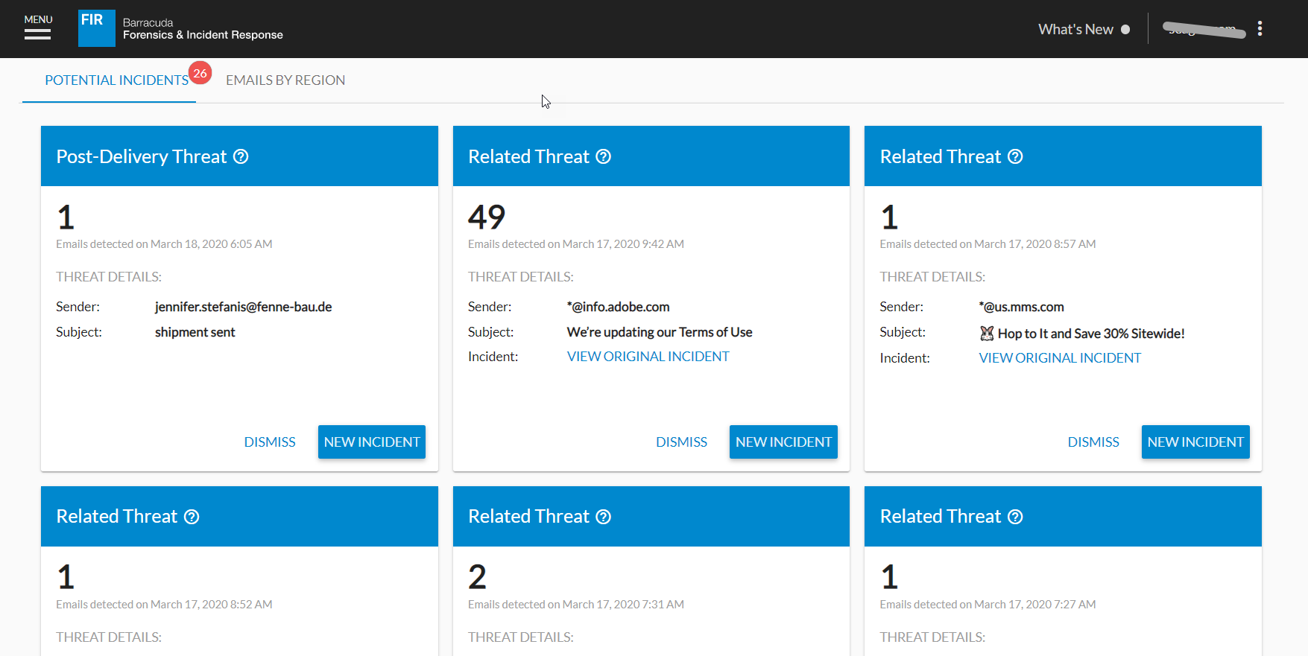Open help icon on the us.mms.com Related Threat card
The height and width of the screenshot is (656, 1308).
coord(1015,156)
